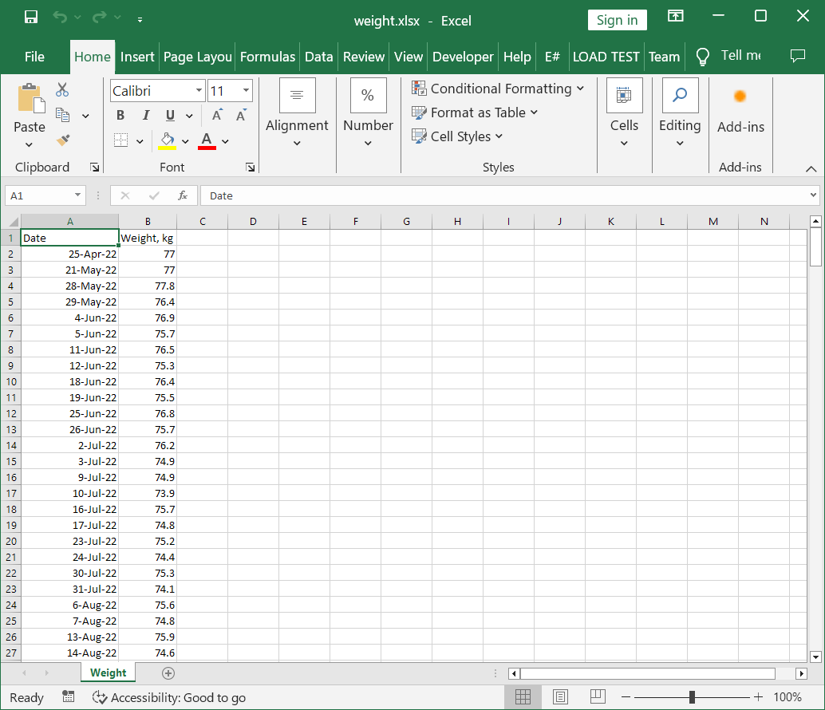Open the Font Color dropdown arrow
The width and height of the screenshot is (825, 710).
225,141
